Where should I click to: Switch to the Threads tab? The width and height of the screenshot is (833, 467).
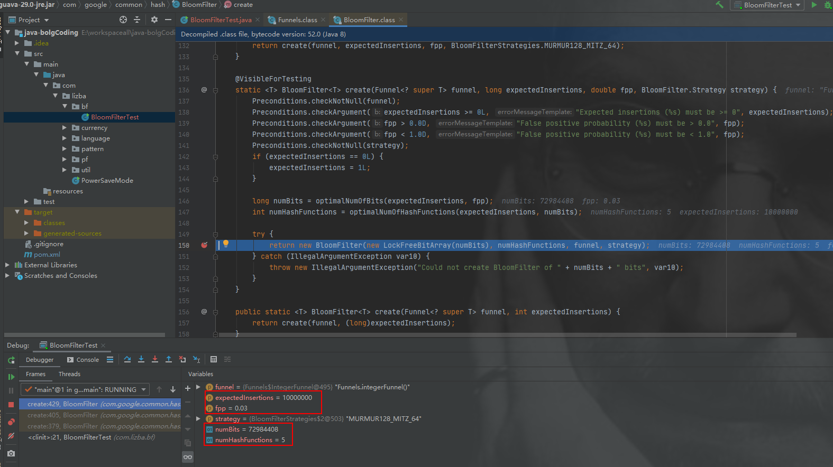69,374
